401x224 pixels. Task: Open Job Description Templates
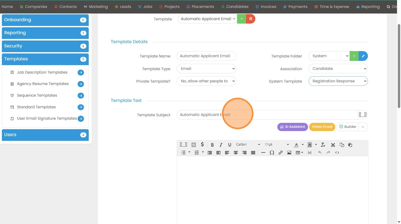tap(42, 72)
